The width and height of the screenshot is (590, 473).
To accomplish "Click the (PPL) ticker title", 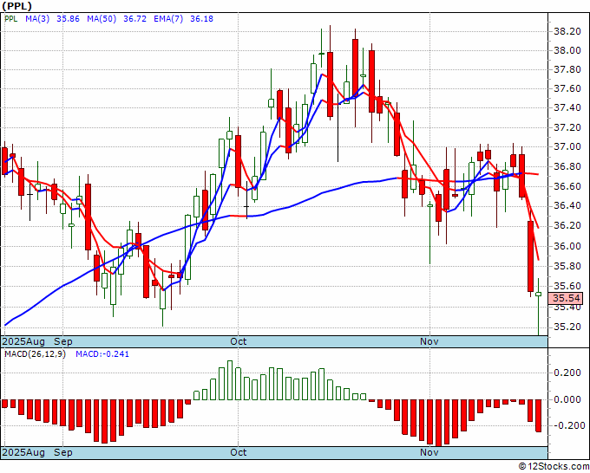I will coord(17,6).
